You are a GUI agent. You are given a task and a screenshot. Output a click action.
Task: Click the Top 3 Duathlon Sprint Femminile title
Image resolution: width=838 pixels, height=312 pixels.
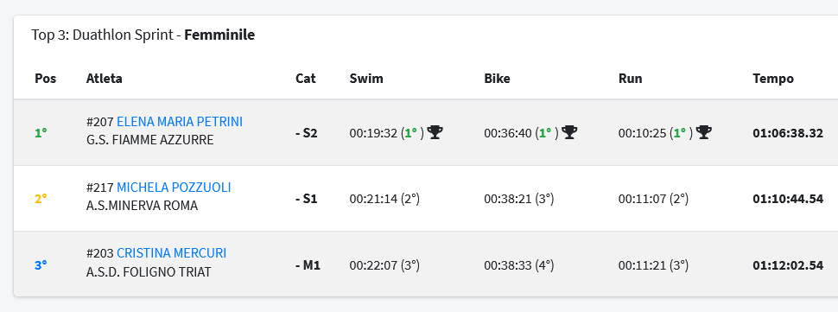pyautogui.click(x=143, y=35)
